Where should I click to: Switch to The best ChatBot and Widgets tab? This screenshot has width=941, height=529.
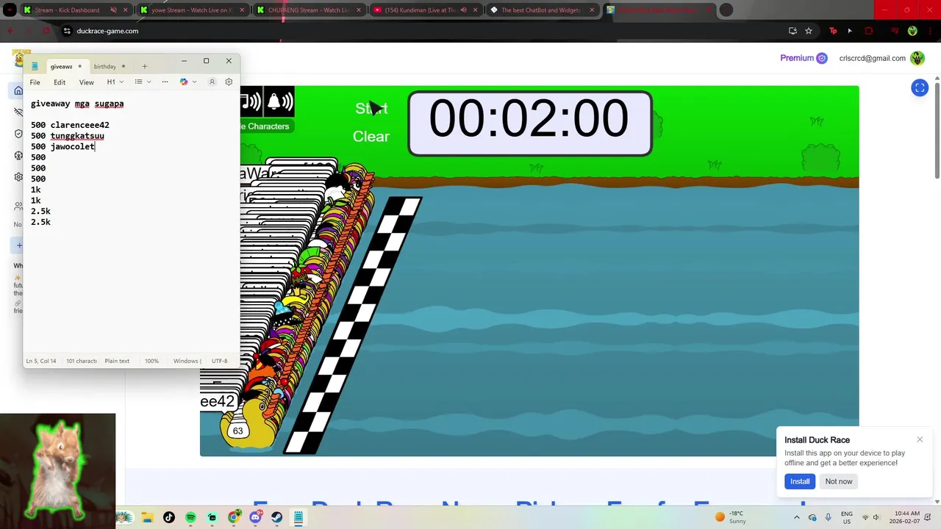pos(542,10)
